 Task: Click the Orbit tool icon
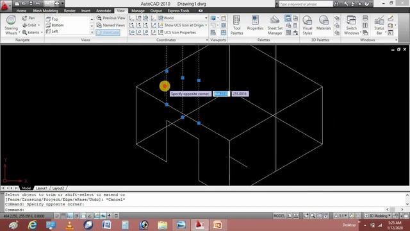[x=24, y=25]
